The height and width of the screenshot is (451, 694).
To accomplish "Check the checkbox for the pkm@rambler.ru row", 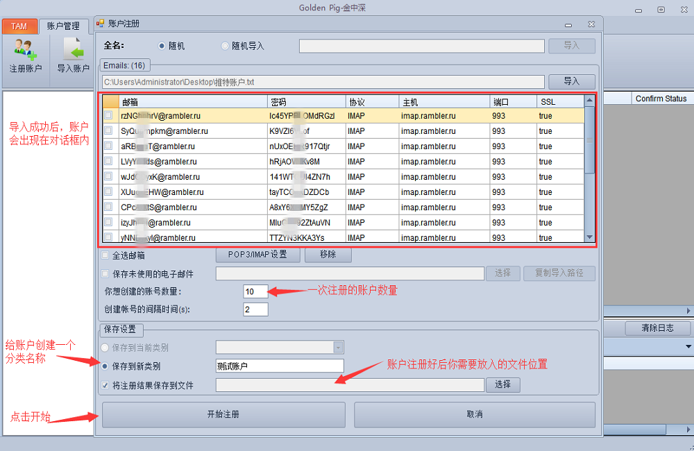I will pyautogui.click(x=108, y=130).
